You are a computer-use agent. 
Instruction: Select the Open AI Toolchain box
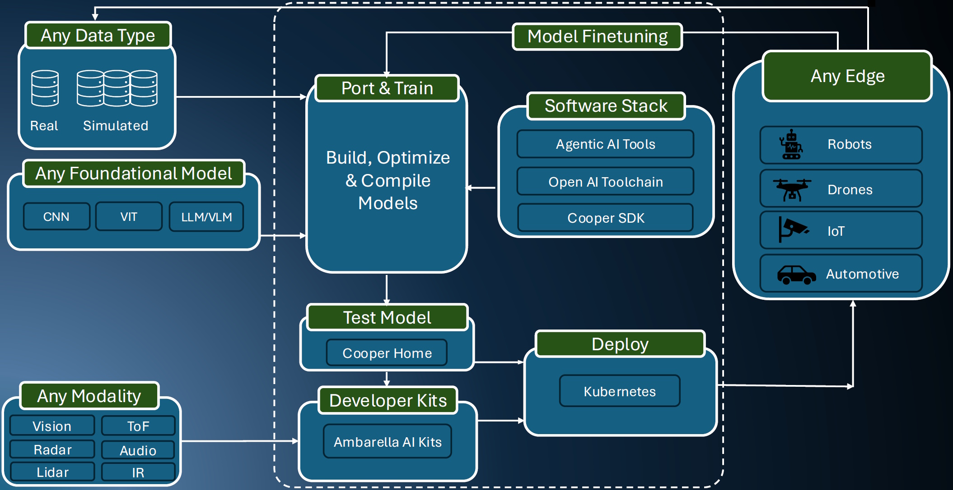[605, 182]
